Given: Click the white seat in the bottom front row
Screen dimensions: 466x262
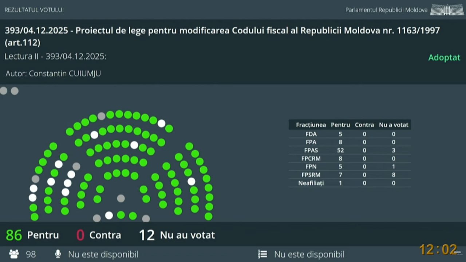Looking at the screenshot, I should point(109,215).
